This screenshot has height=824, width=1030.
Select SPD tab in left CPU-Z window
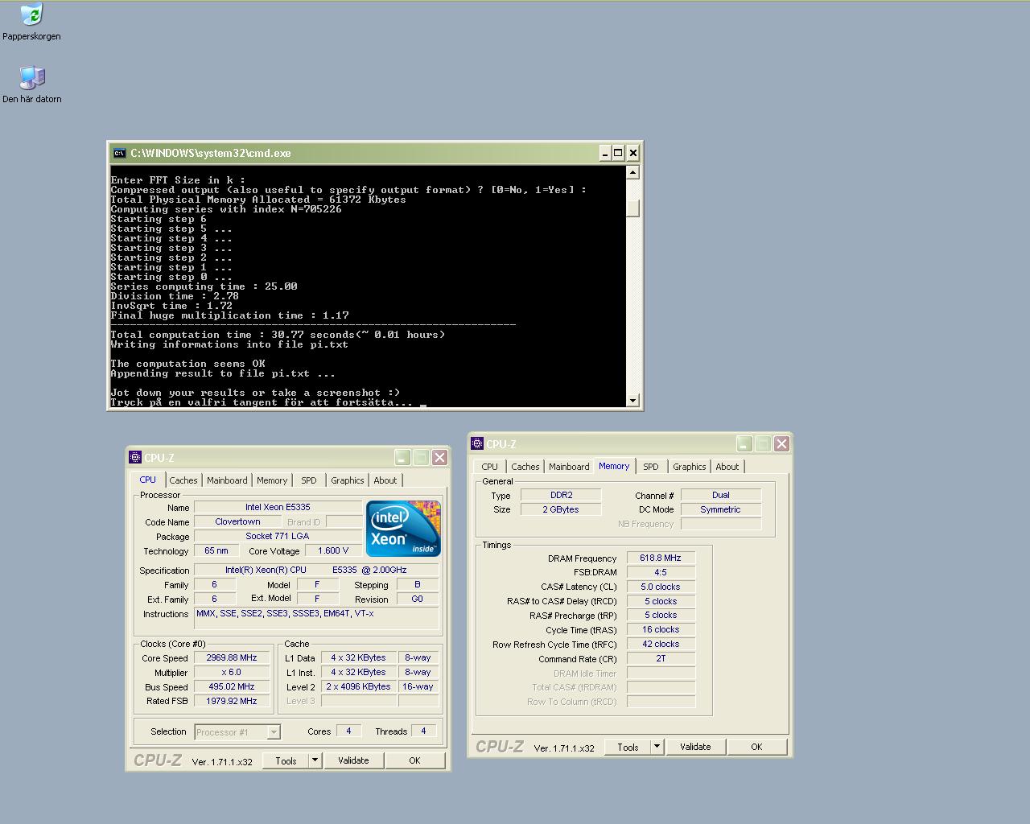309,480
